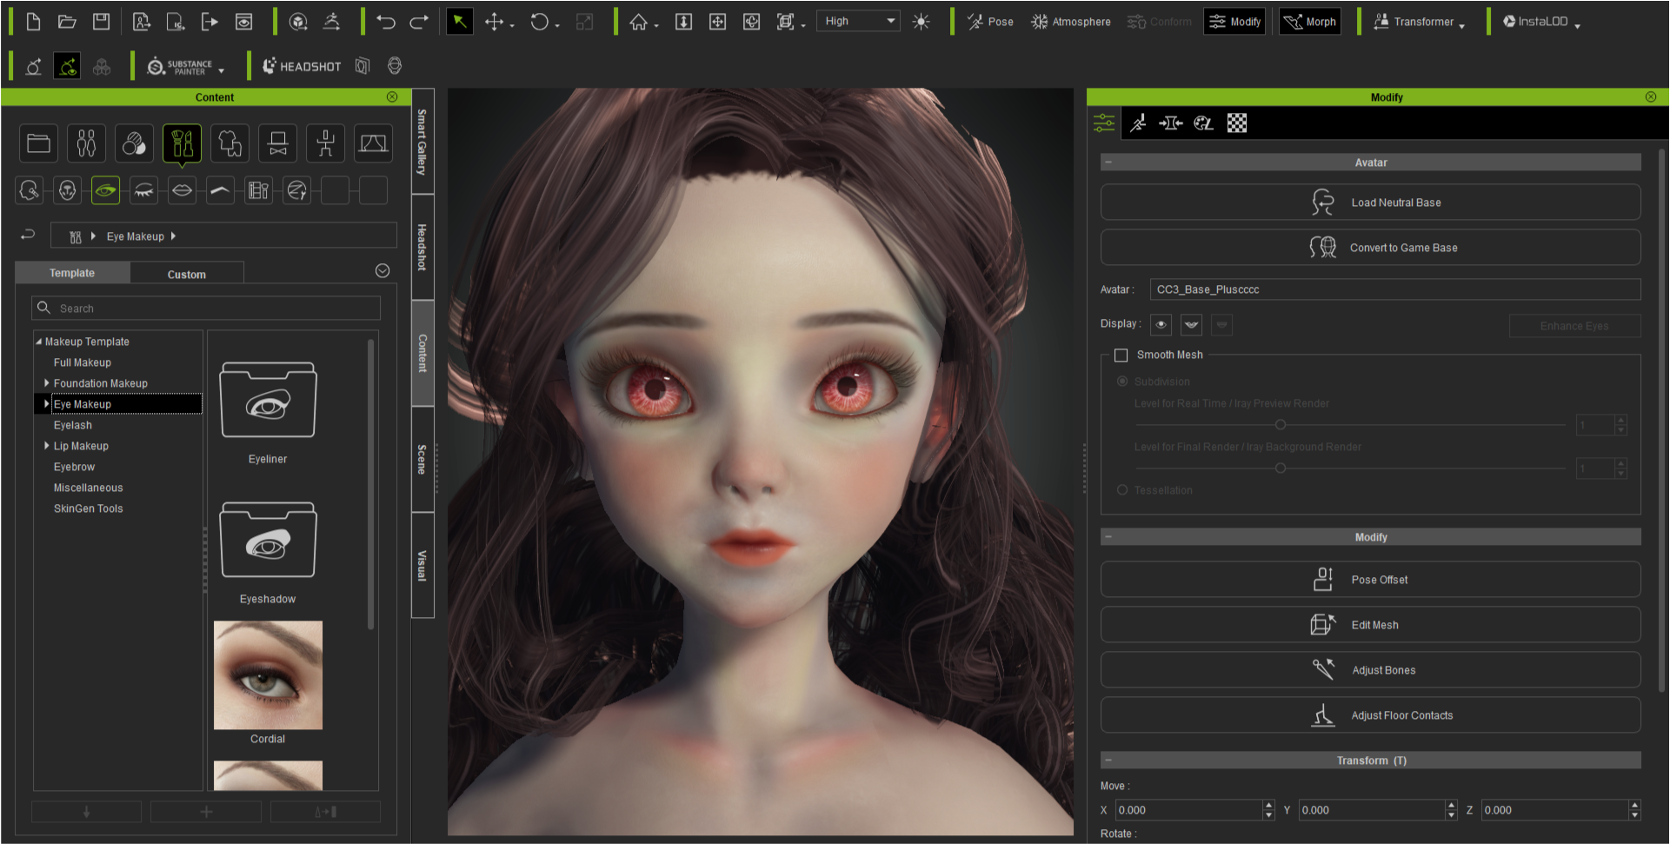The width and height of the screenshot is (1670, 844).
Task: Select the Eyelash subcategory icon
Action: tap(143, 190)
